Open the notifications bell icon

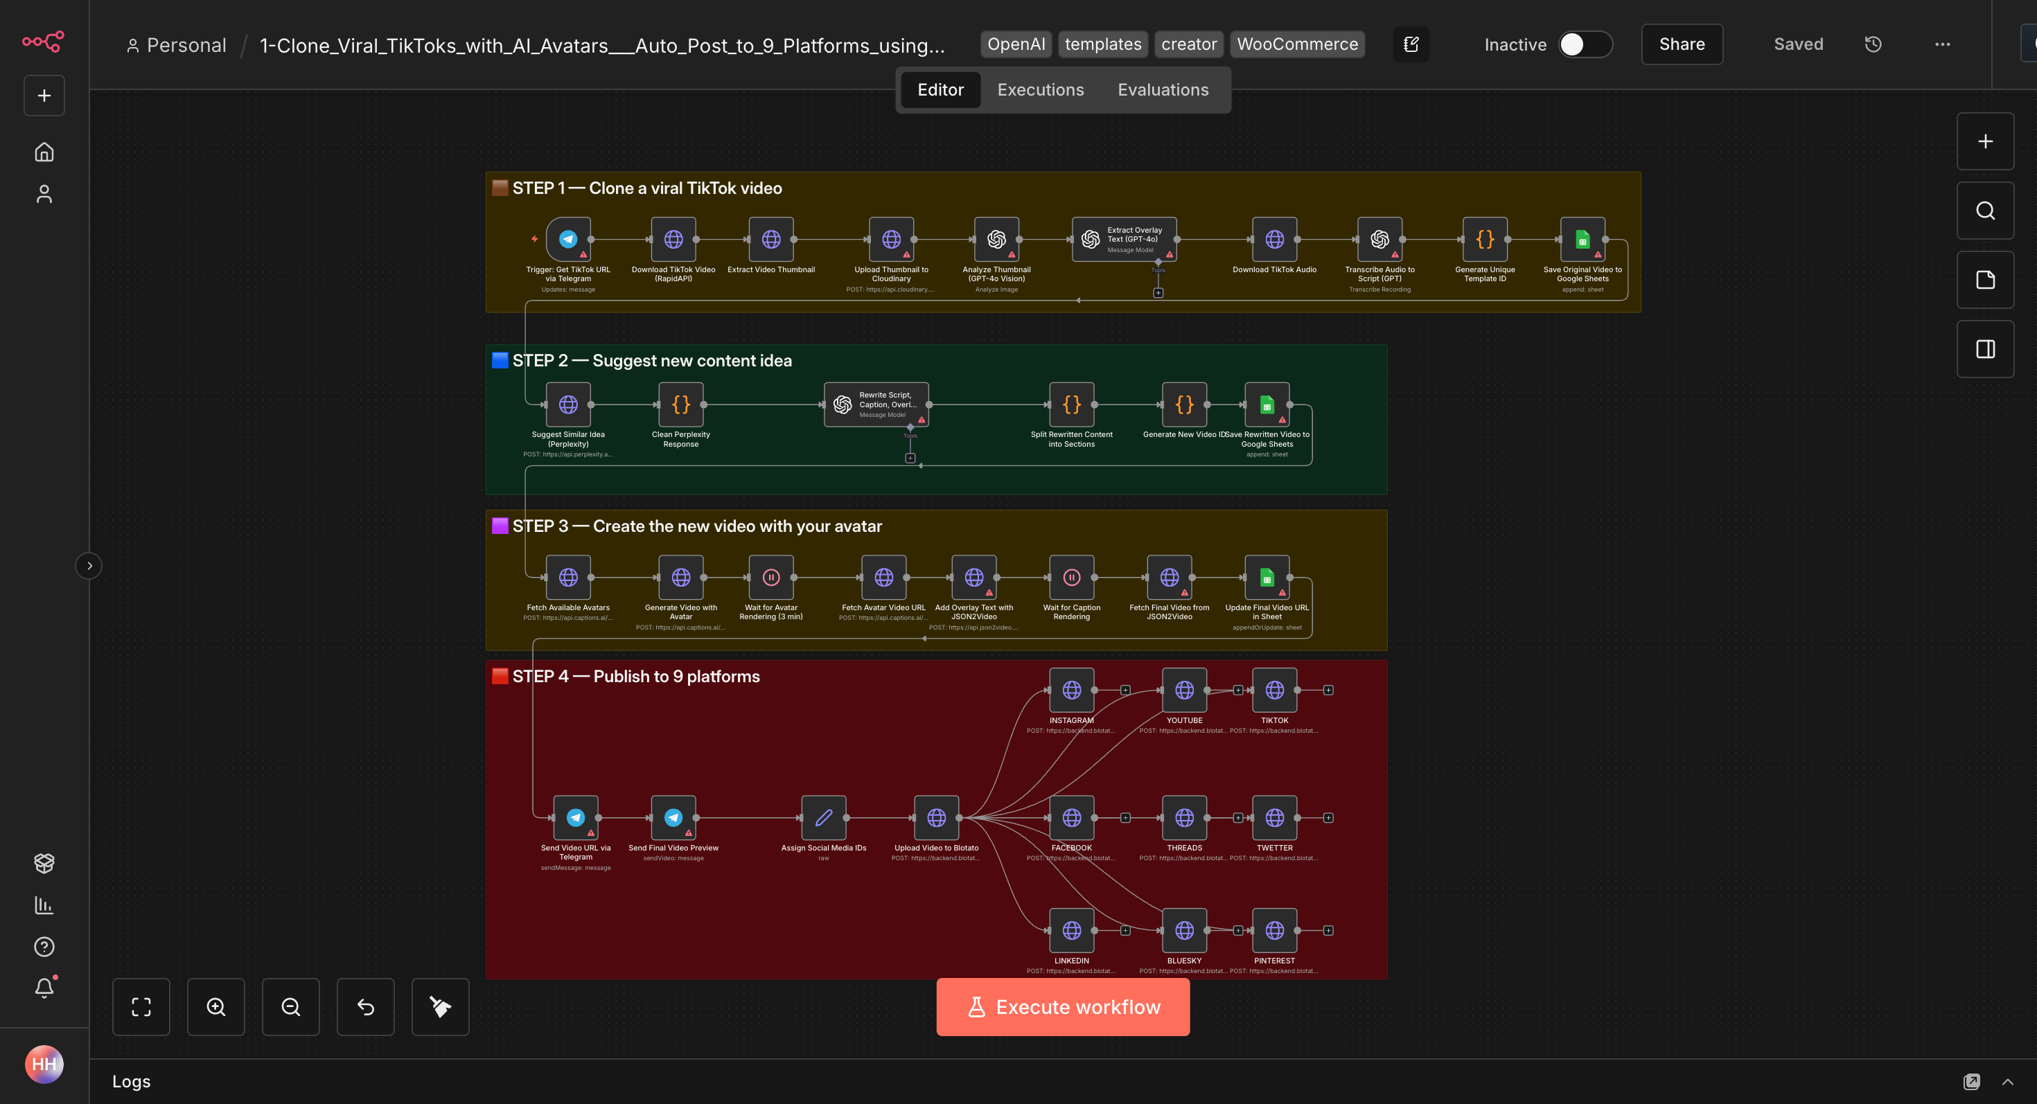tap(44, 988)
